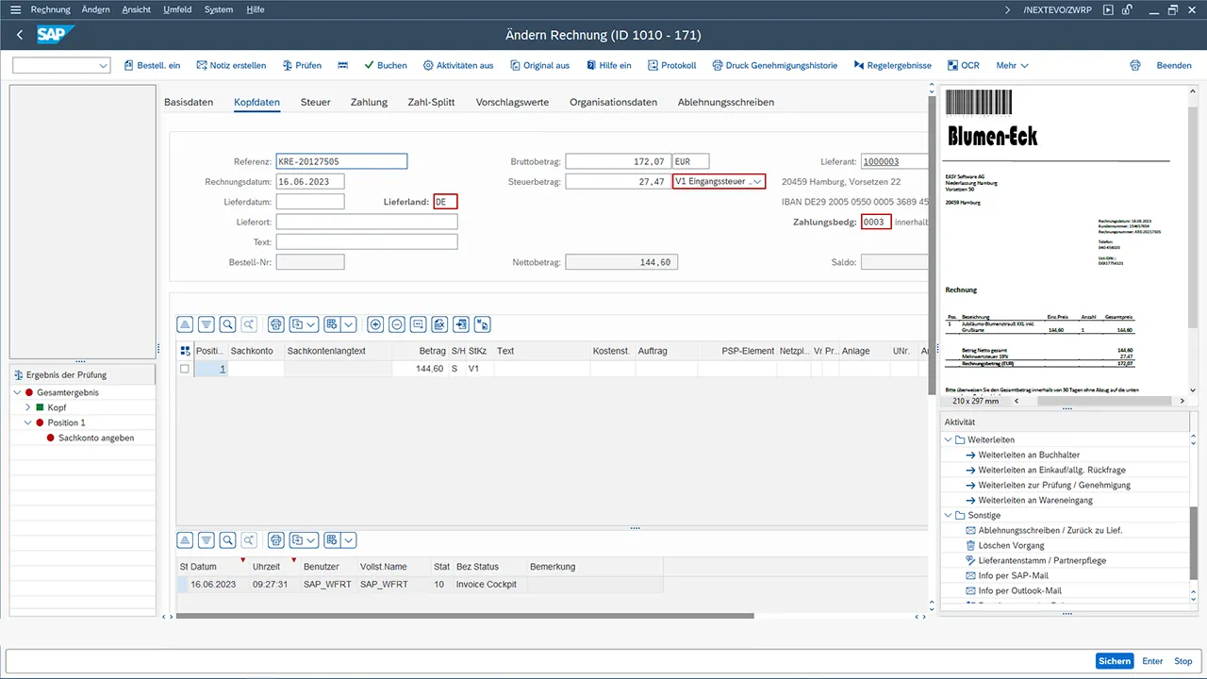Click the OCR toolbar button
Screen dimensions: 1207x679
pyautogui.click(x=963, y=65)
